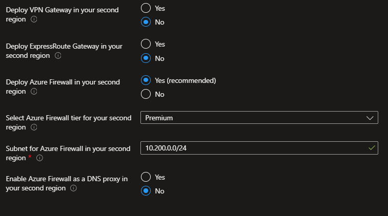Screen dimensions: 388x216
Task: Click chevron arrow of firewall tier selector
Action: point(371,118)
